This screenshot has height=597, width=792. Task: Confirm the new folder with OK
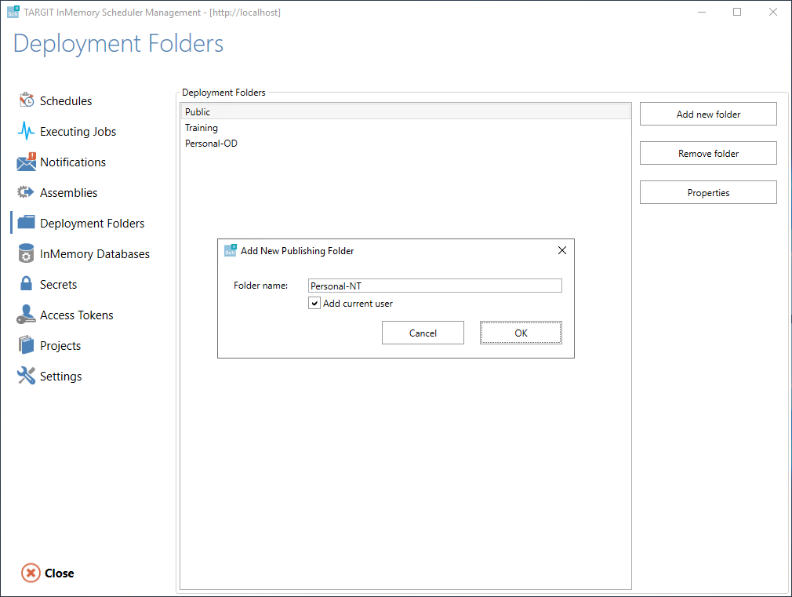point(521,333)
